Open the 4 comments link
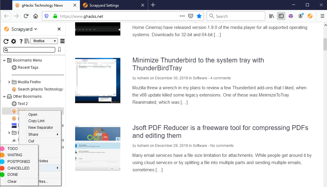The height and width of the screenshot is (187, 327). pos(221,78)
